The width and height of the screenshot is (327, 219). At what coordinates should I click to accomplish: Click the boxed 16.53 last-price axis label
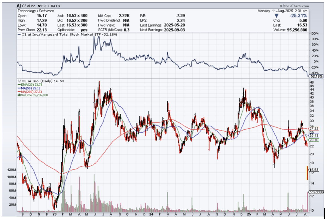[x=314, y=170]
